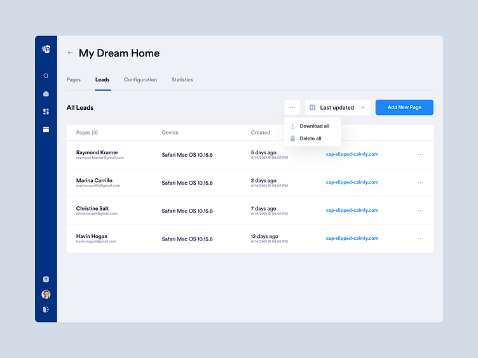Viewport: 478px width, 358px height.
Task: Select lead name Raymond Kramer
Action: pos(97,152)
